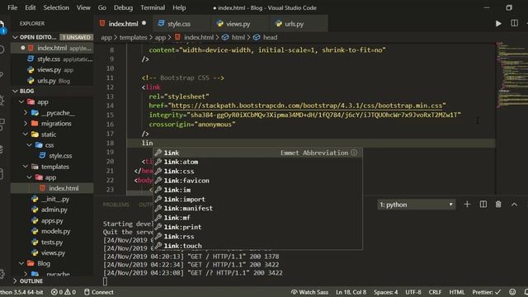The height and width of the screenshot is (297, 528).
Task: Change file encoding via UTF-8
Action: coord(413,292)
